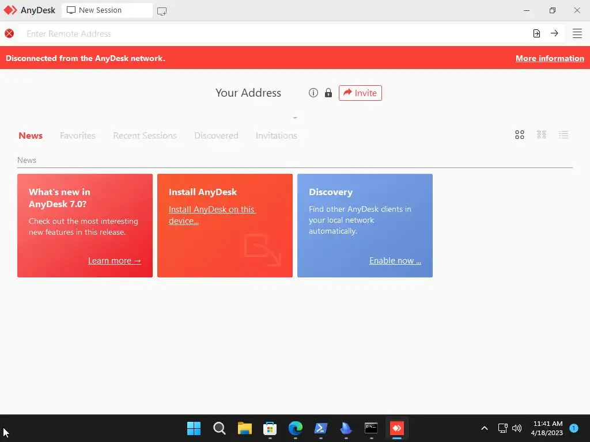Screen dimensions: 590x442
Task: Open the Invitations tab
Action: click(276, 136)
